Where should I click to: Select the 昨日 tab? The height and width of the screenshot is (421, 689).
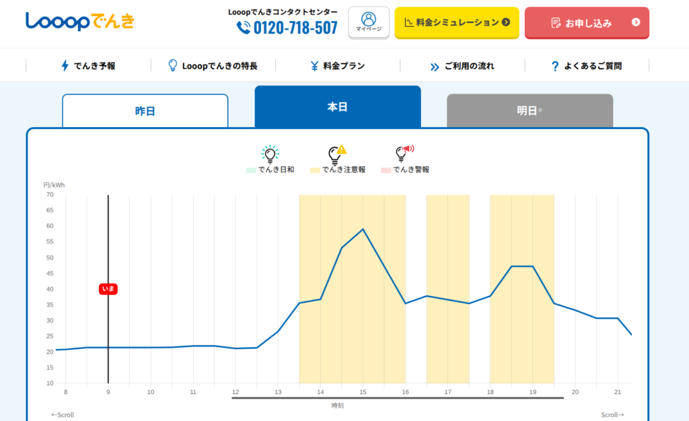145,111
